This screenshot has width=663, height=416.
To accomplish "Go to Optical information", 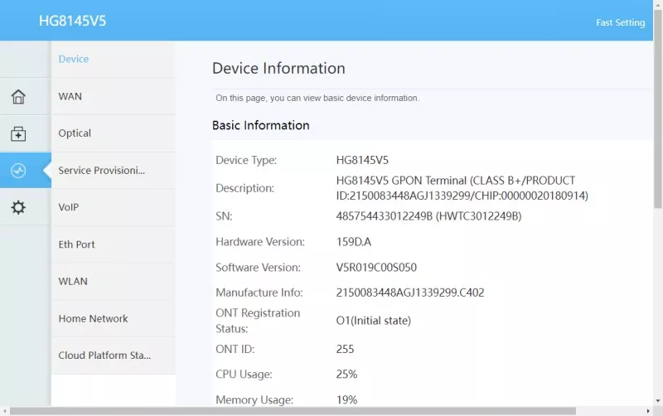I will pos(75,133).
